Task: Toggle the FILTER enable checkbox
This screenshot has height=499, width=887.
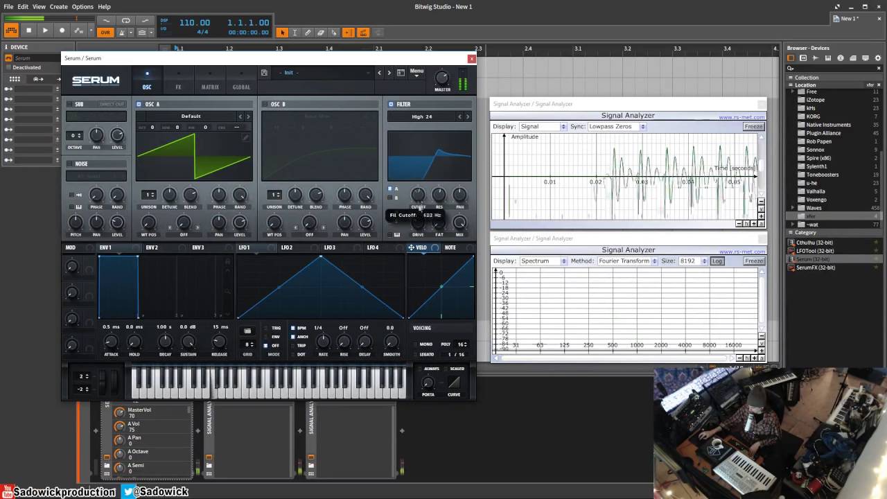Action: coord(391,104)
